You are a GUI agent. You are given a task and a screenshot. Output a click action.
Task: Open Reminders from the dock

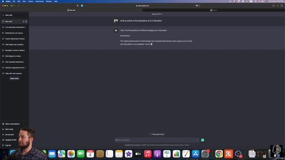pyautogui.click(x=110, y=154)
